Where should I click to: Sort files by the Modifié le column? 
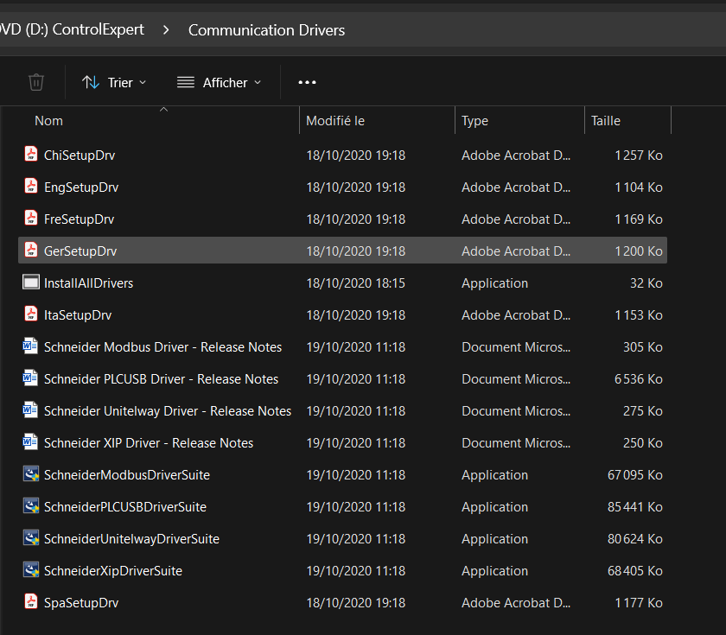(x=335, y=121)
